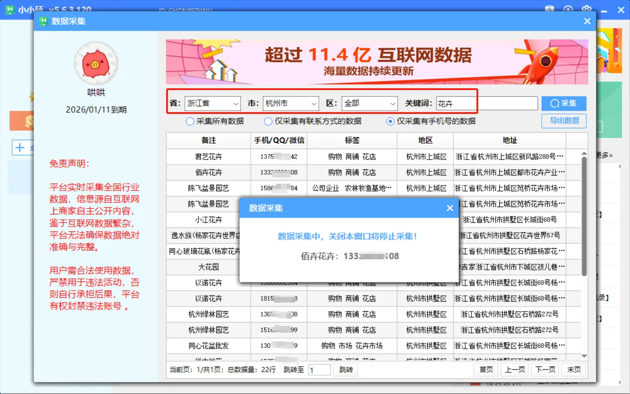Click the piggy avatar above 哄哄
This screenshot has width=630, height=394.
(96, 63)
